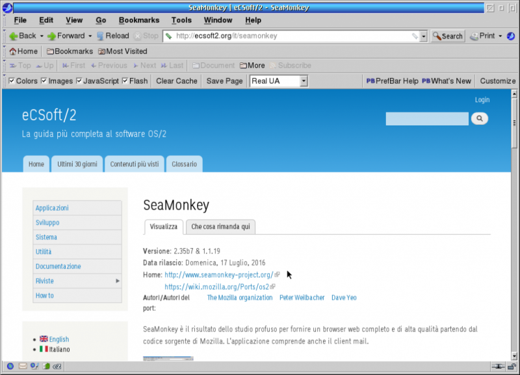Disable JavaScript in the PrefBar
520x375 pixels.
[x=80, y=81]
